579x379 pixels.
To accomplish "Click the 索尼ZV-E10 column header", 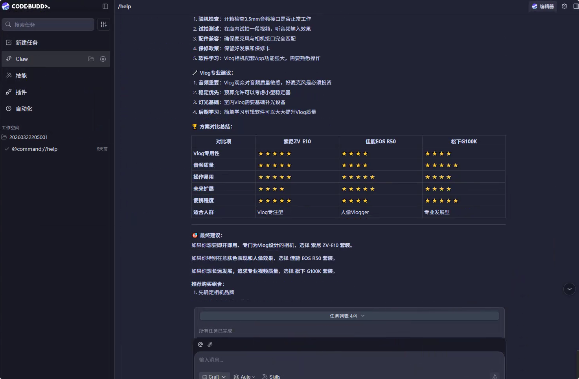I will pyautogui.click(x=297, y=141).
